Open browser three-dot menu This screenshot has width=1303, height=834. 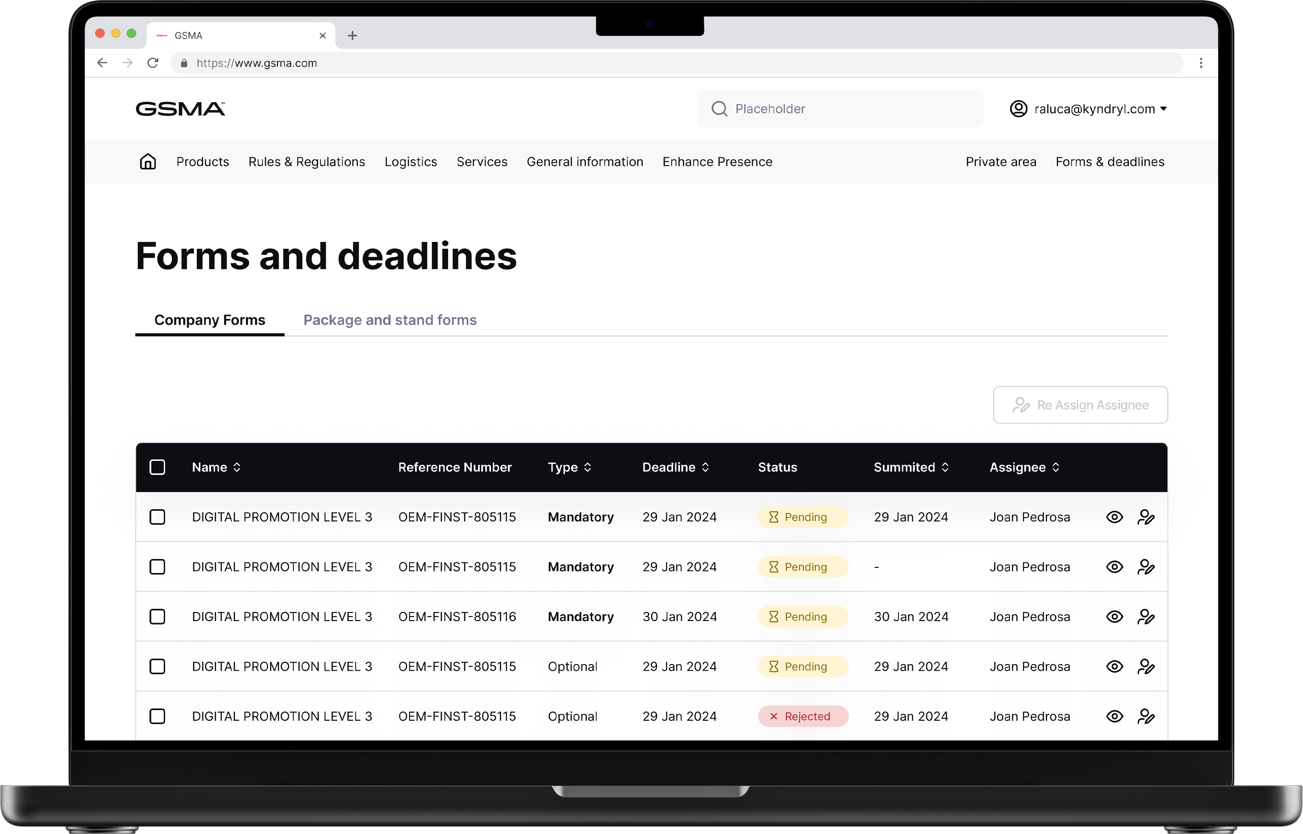click(1201, 63)
